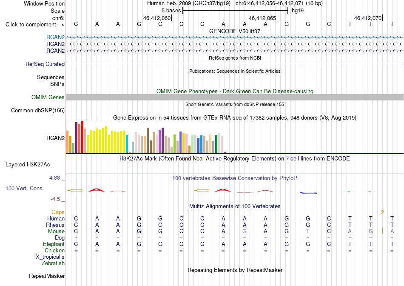Viewport: 404px width, 286px height.
Task: Select the Rhesus species label
Action: tap(55, 225)
